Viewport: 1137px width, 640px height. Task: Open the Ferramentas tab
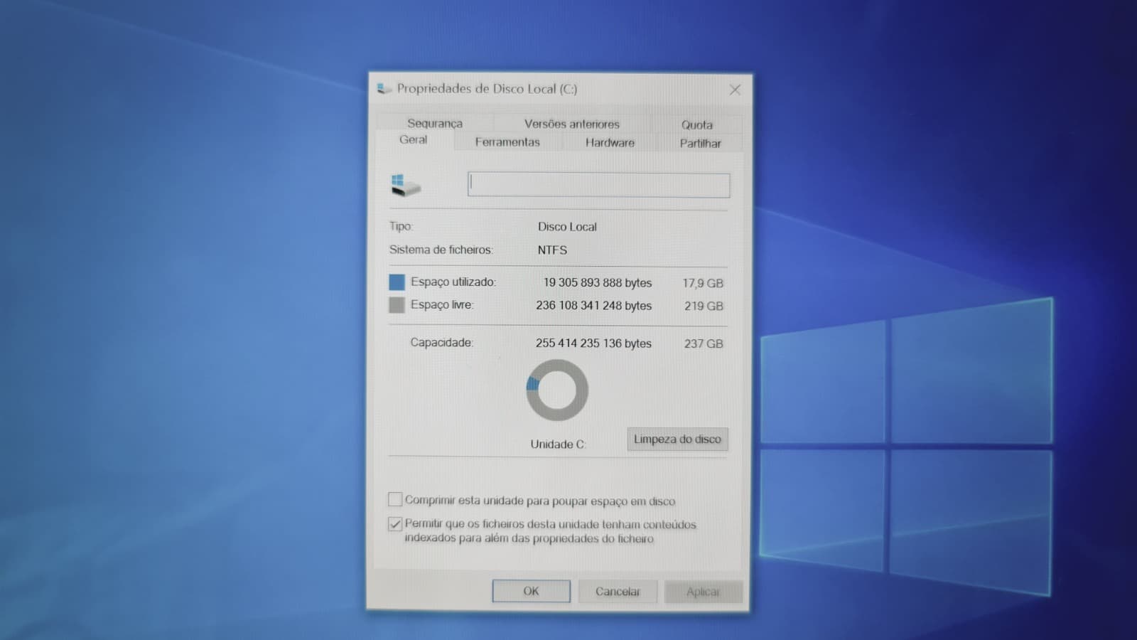click(x=507, y=142)
